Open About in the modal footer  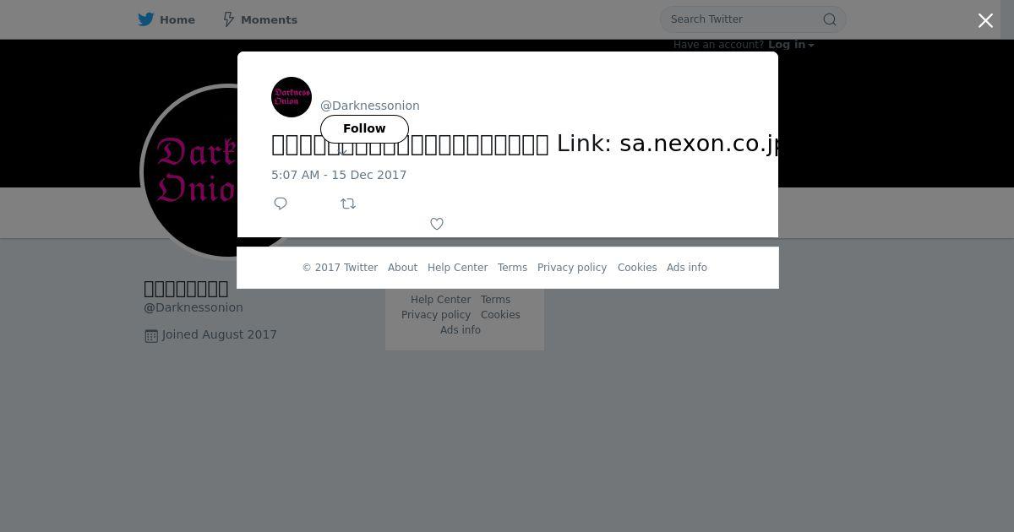point(402,268)
